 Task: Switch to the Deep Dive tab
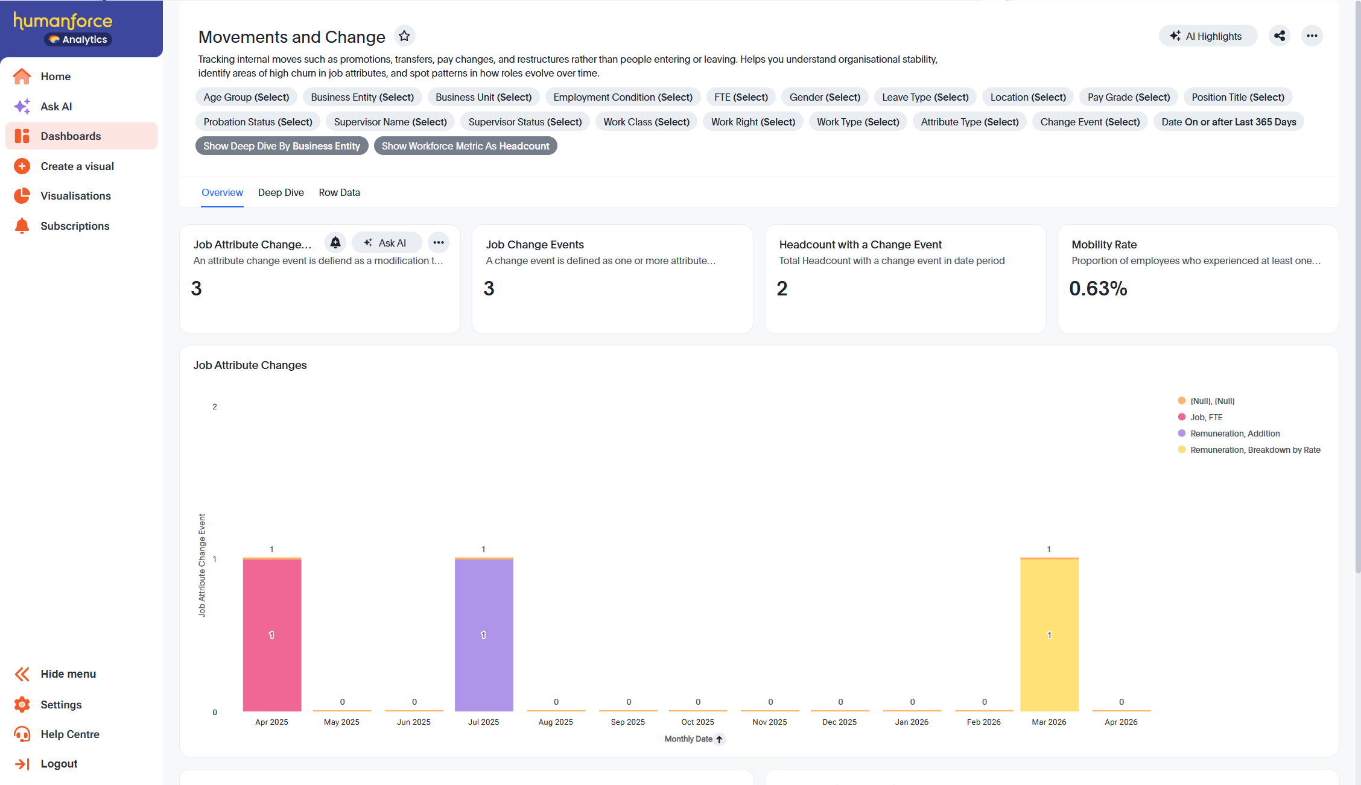(x=281, y=192)
